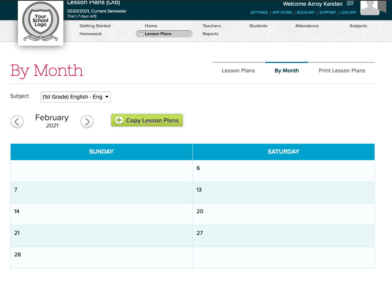
Task: Select the Saturday 27 calendar cell
Action: 283,236
